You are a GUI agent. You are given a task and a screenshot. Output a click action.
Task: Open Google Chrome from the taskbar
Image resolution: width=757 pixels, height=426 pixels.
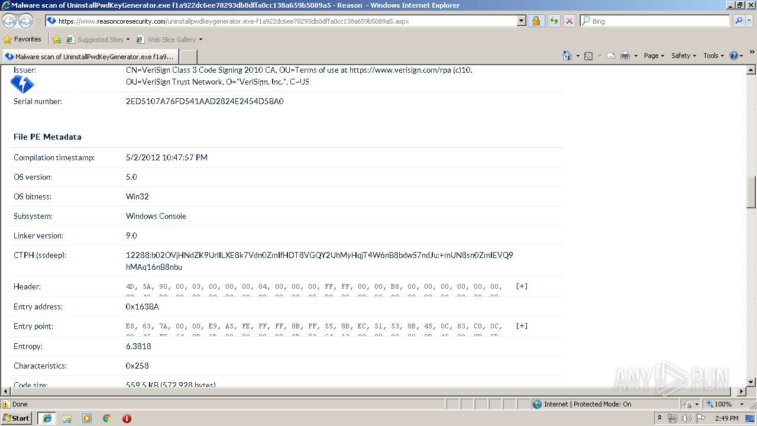(107, 418)
